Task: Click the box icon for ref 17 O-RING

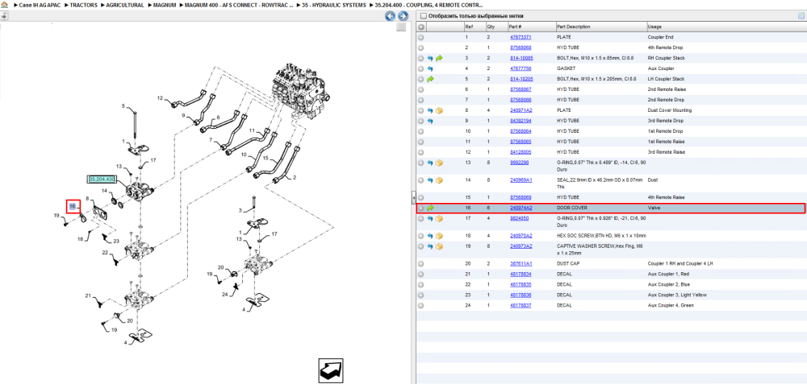Action: click(x=439, y=219)
